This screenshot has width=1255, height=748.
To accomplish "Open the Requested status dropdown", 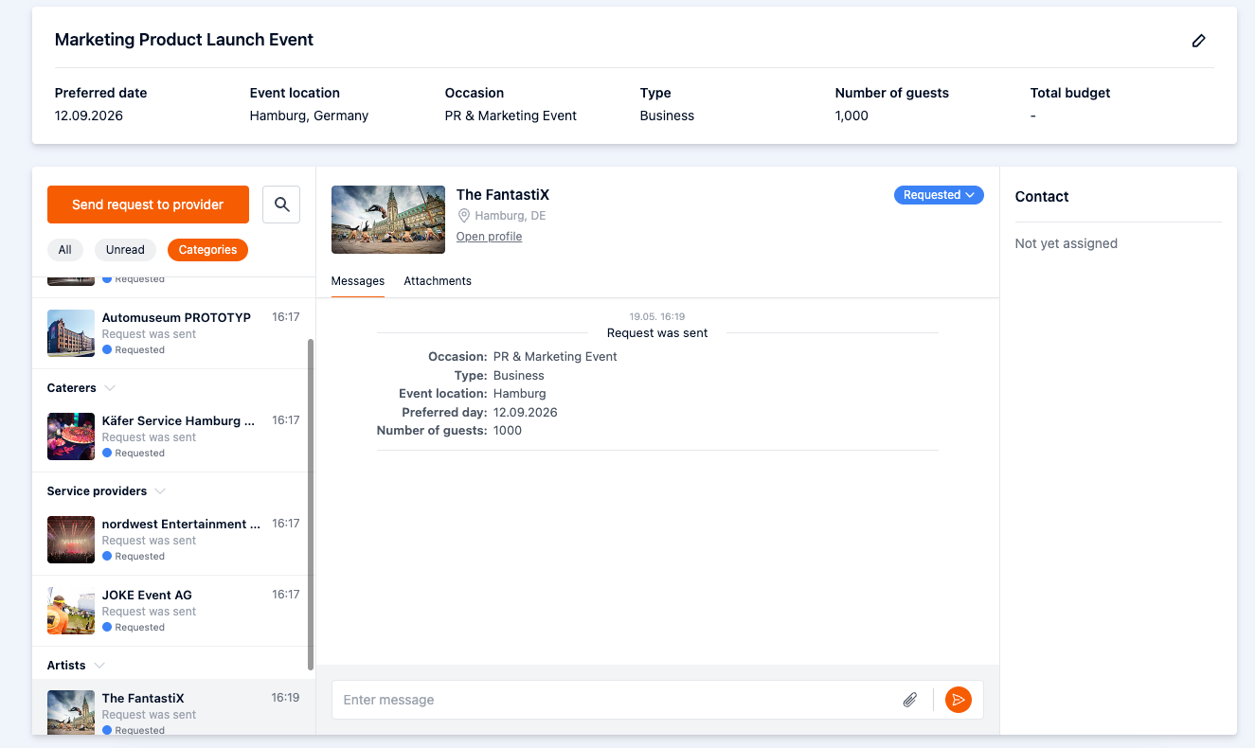I will [x=939, y=195].
